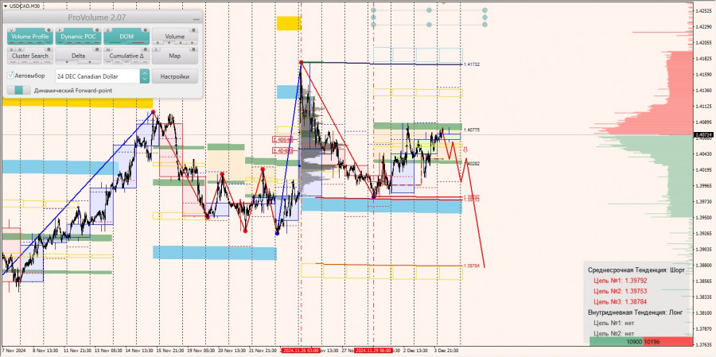
Task: Open gear settings on Volume button
Action: 193,29
